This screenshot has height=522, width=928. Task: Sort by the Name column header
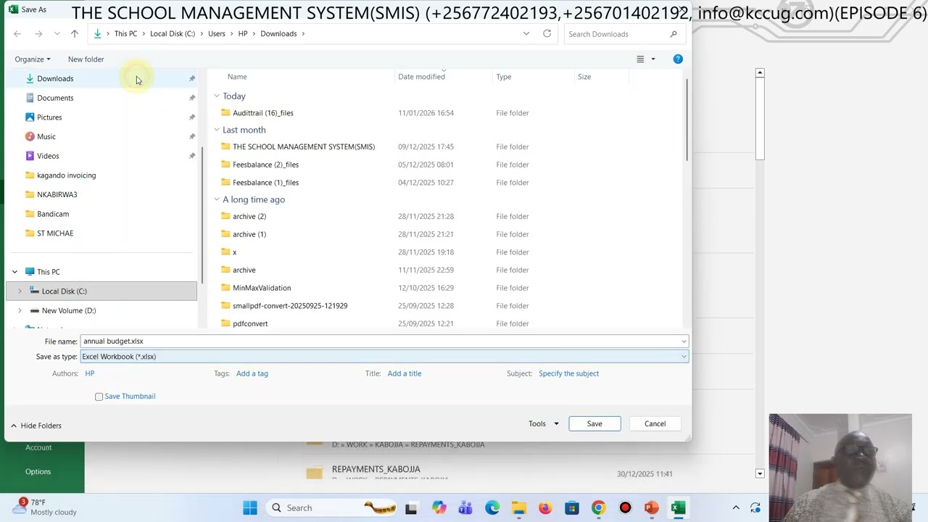[x=237, y=77]
